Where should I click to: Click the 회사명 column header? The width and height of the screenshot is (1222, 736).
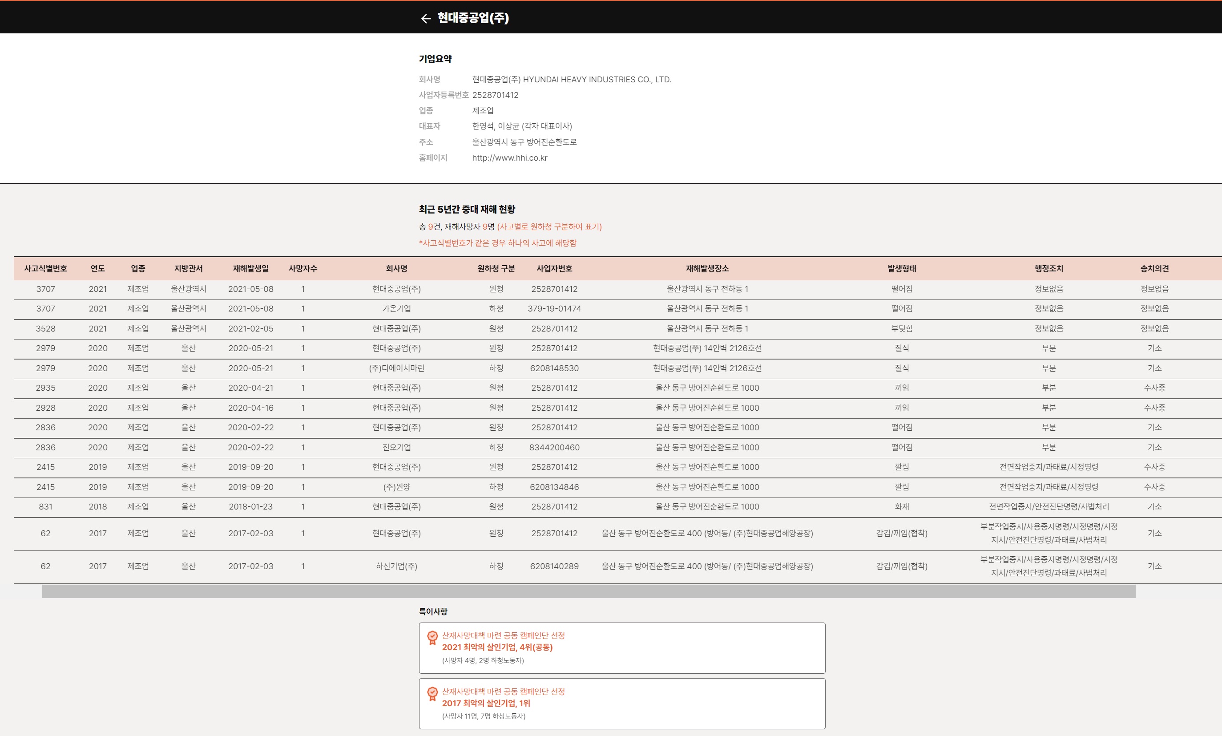(396, 268)
